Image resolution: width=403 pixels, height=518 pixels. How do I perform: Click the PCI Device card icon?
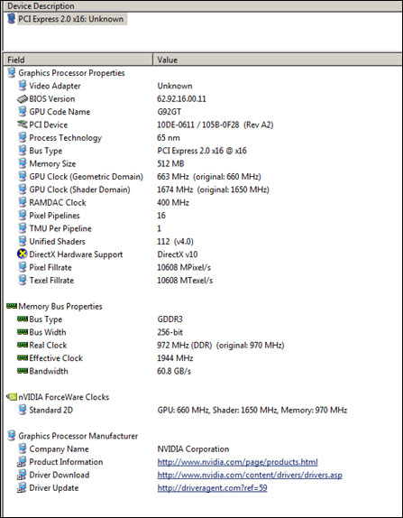pyautogui.click(x=23, y=125)
